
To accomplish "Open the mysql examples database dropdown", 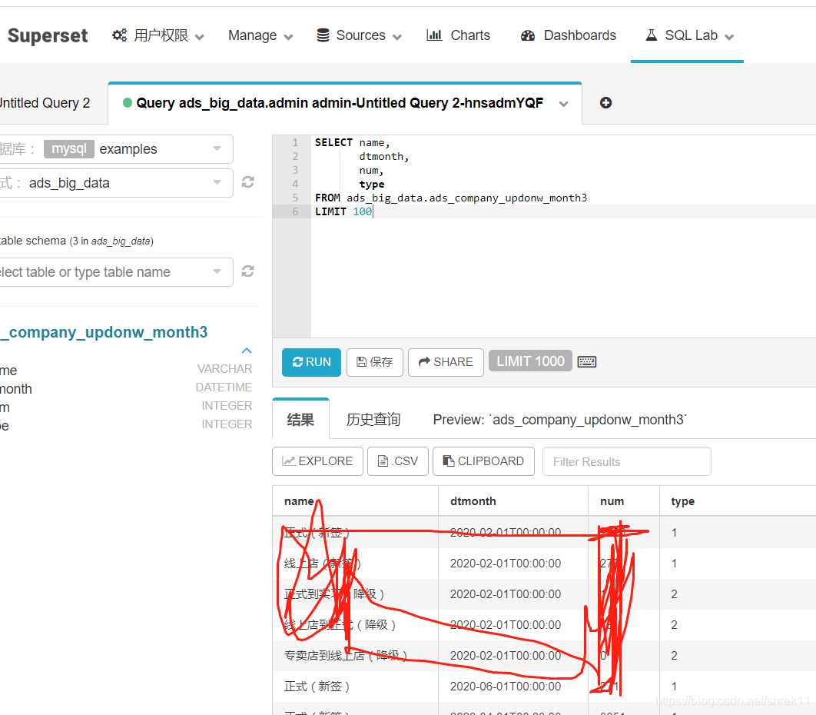I will [115, 149].
